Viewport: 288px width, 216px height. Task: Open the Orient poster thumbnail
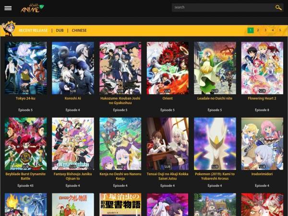(168, 68)
